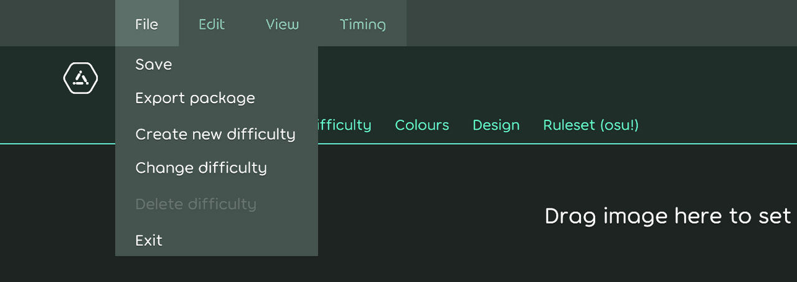
Task: Click the Drag image here drop zone
Action: (668, 216)
